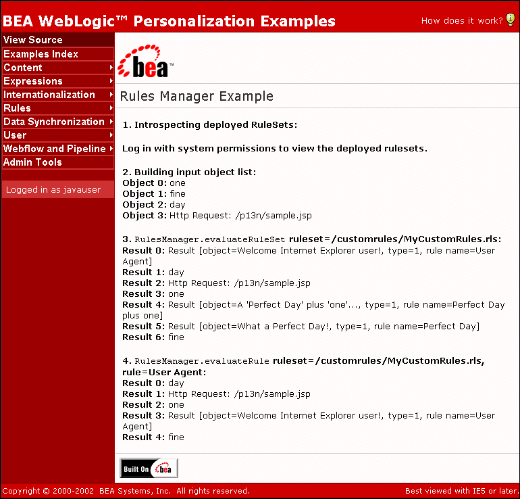Open View Source menu item
520x499 pixels.
[57, 40]
